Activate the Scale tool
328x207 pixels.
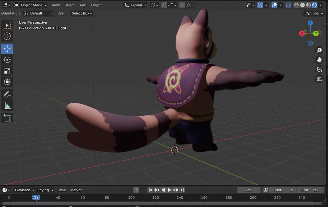(x=7, y=71)
